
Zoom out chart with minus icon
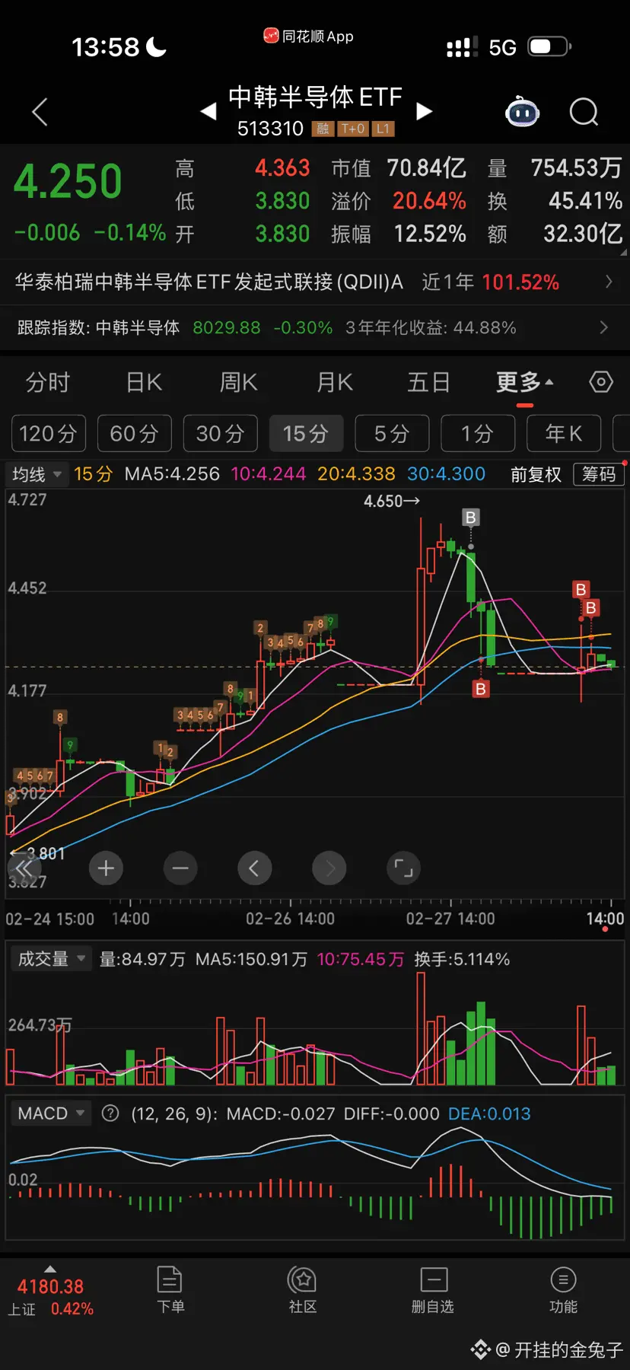[x=180, y=868]
